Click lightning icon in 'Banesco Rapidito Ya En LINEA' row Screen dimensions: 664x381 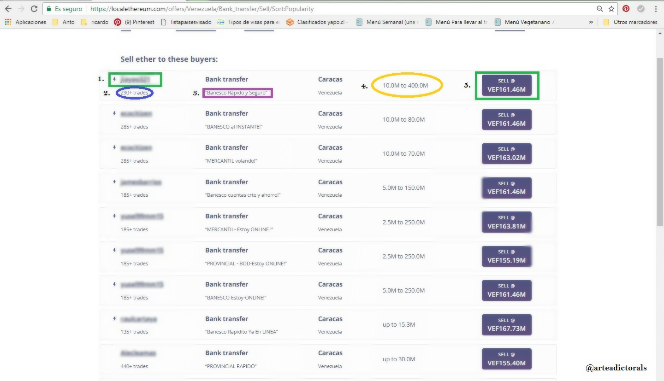[115, 319]
